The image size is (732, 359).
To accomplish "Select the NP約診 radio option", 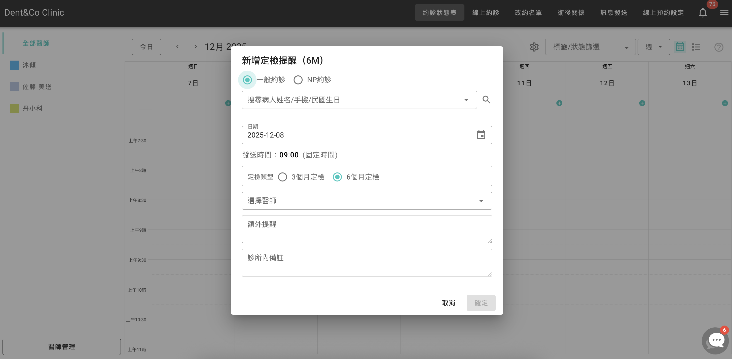I will pyautogui.click(x=298, y=80).
